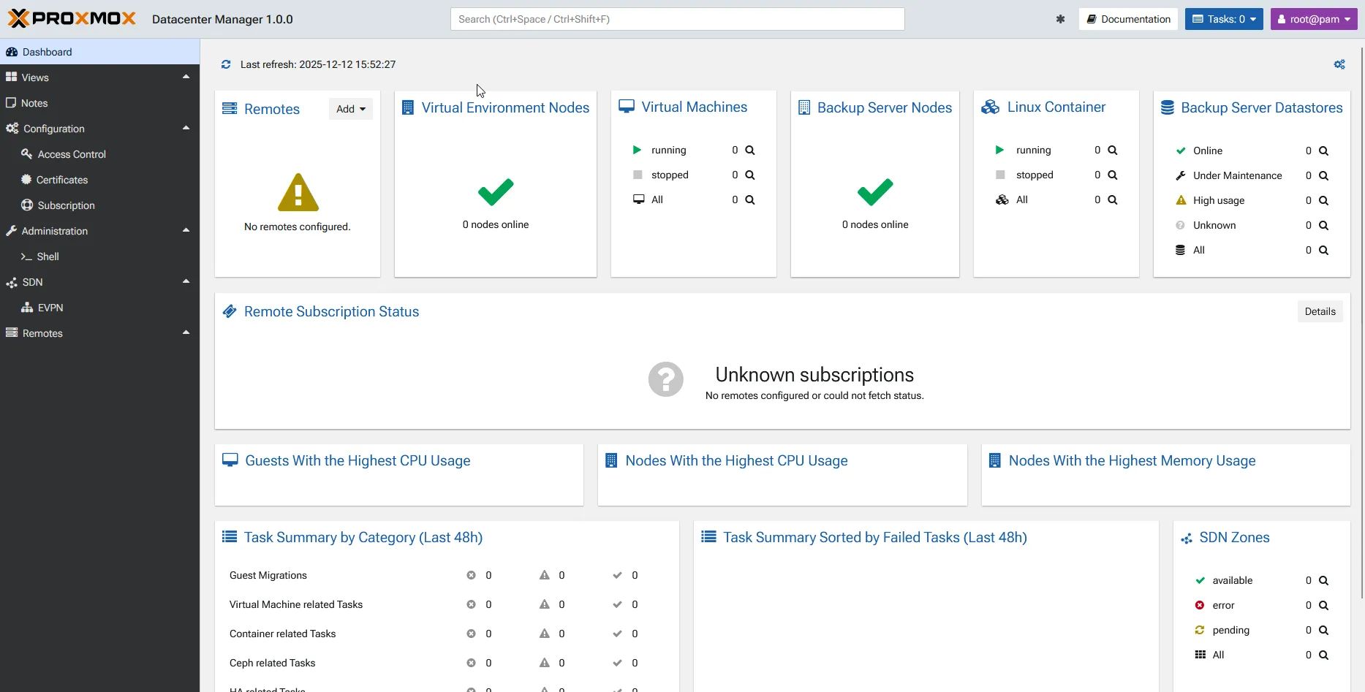Screen dimensions: 1365x692
Task: Collapse the Configuration section
Action: [x=186, y=128]
